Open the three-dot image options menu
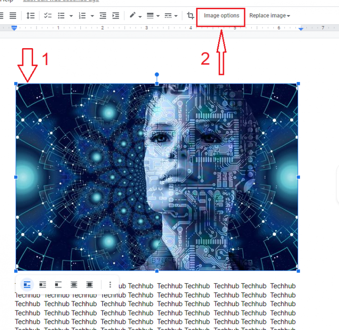This screenshot has height=330, width=339. tap(110, 284)
